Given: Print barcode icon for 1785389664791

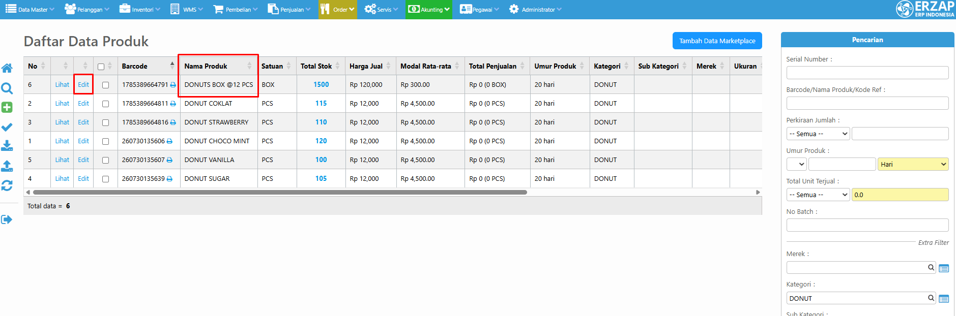Looking at the screenshot, I should coord(173,85).
